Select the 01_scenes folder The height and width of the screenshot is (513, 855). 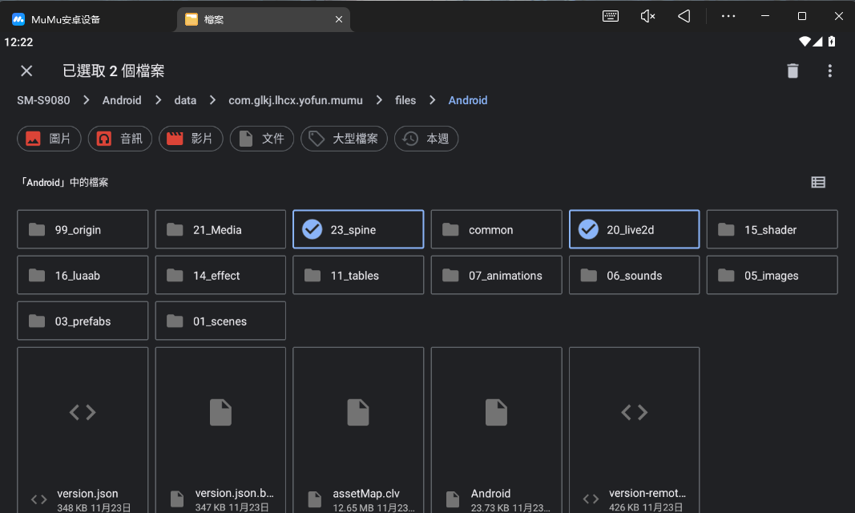click(x=220, y=321)
